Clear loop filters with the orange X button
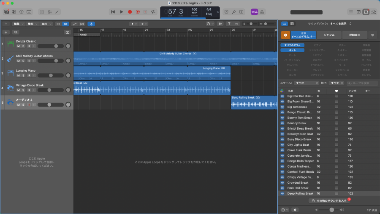The image size is (380, 214). click(x=285, y=35)
